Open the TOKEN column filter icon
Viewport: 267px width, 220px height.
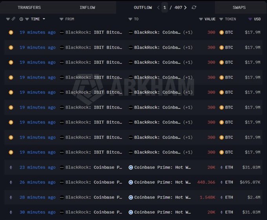[x=221, y=19]
